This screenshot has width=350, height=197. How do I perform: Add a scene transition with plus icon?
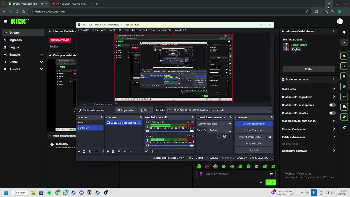point(219,136)
